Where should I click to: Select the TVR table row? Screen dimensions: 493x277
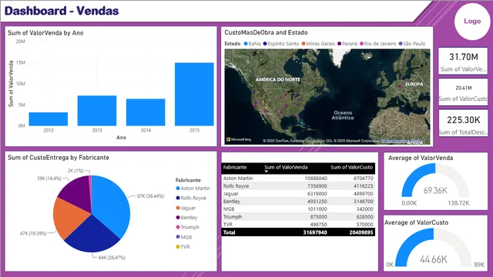[298, 225]
